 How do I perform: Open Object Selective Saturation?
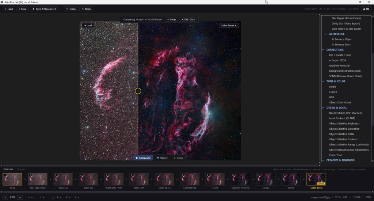[x=344, y=129]
